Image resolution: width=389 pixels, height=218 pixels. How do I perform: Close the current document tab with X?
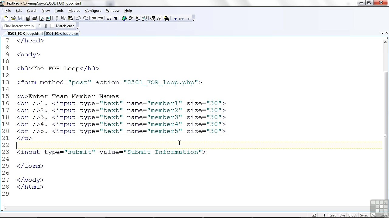click(x=387, y=33)
